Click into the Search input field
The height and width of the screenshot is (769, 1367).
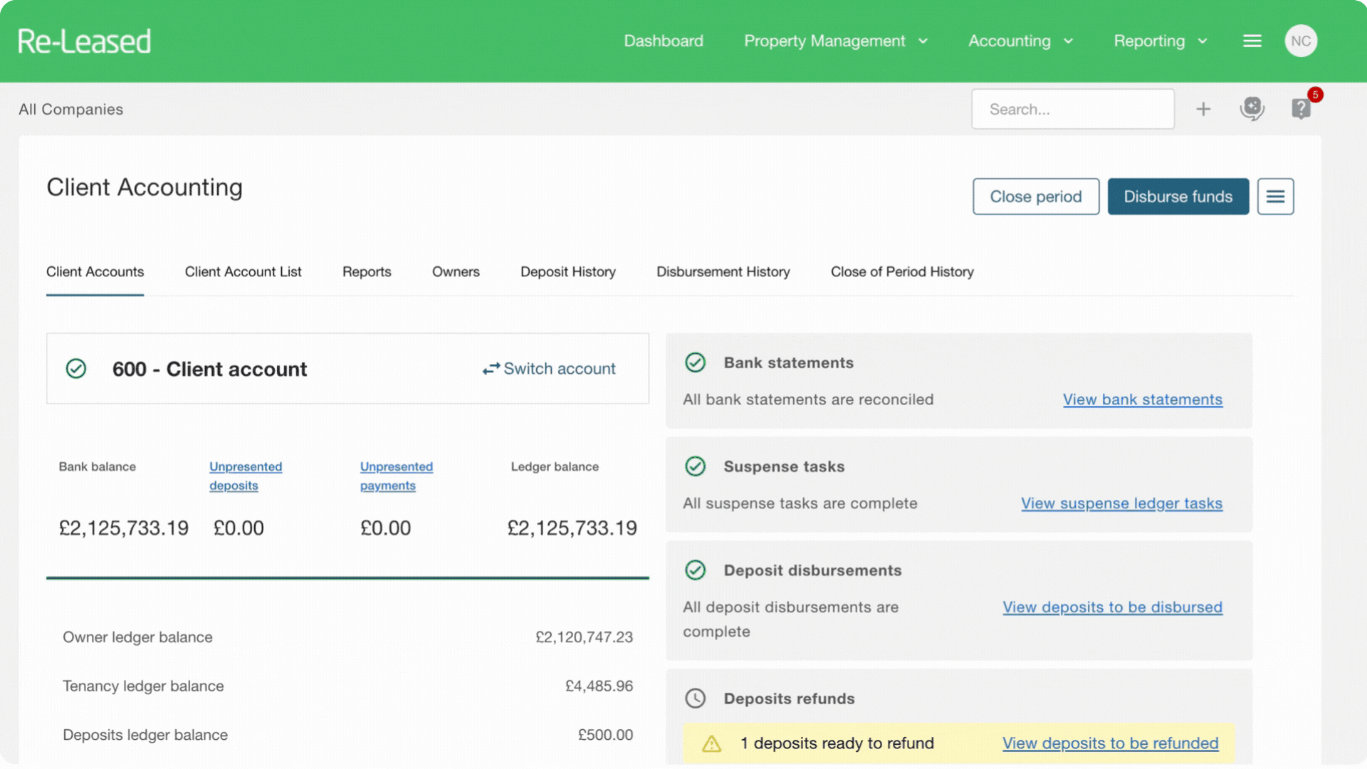(x=1072, y=109)
